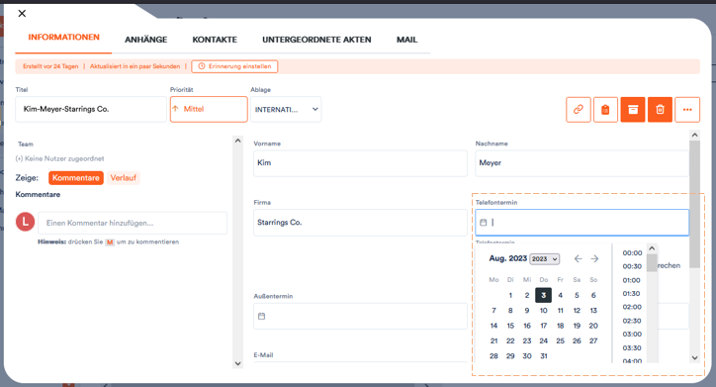Click Erinnerung einstellen button
Viewport: 716px width, 387px height.
(x=234, y=66)
